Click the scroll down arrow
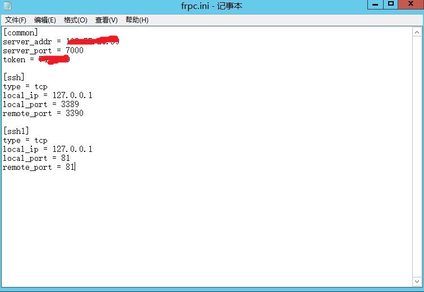The image size is (424, 292). 418,281
